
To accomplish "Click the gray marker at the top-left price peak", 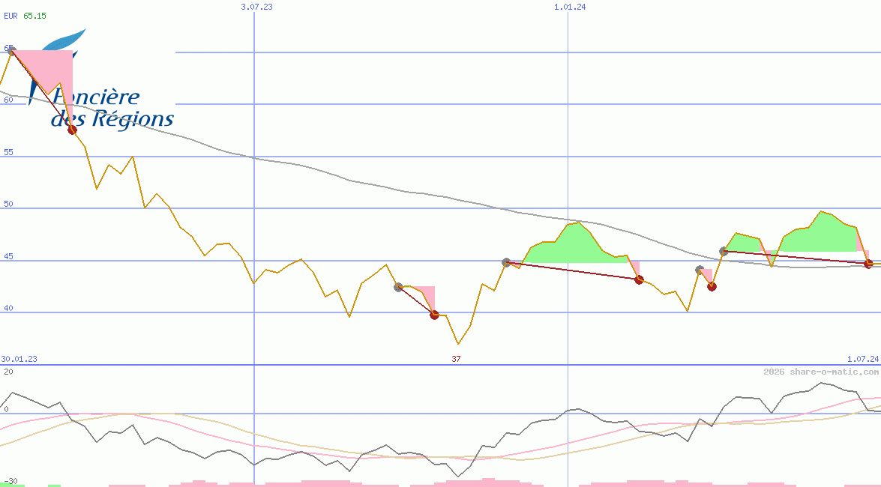I will 10,50.
